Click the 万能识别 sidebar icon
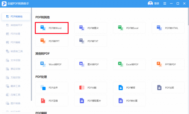The height and width of the screenshot is (114, 189). click(8, 77)
